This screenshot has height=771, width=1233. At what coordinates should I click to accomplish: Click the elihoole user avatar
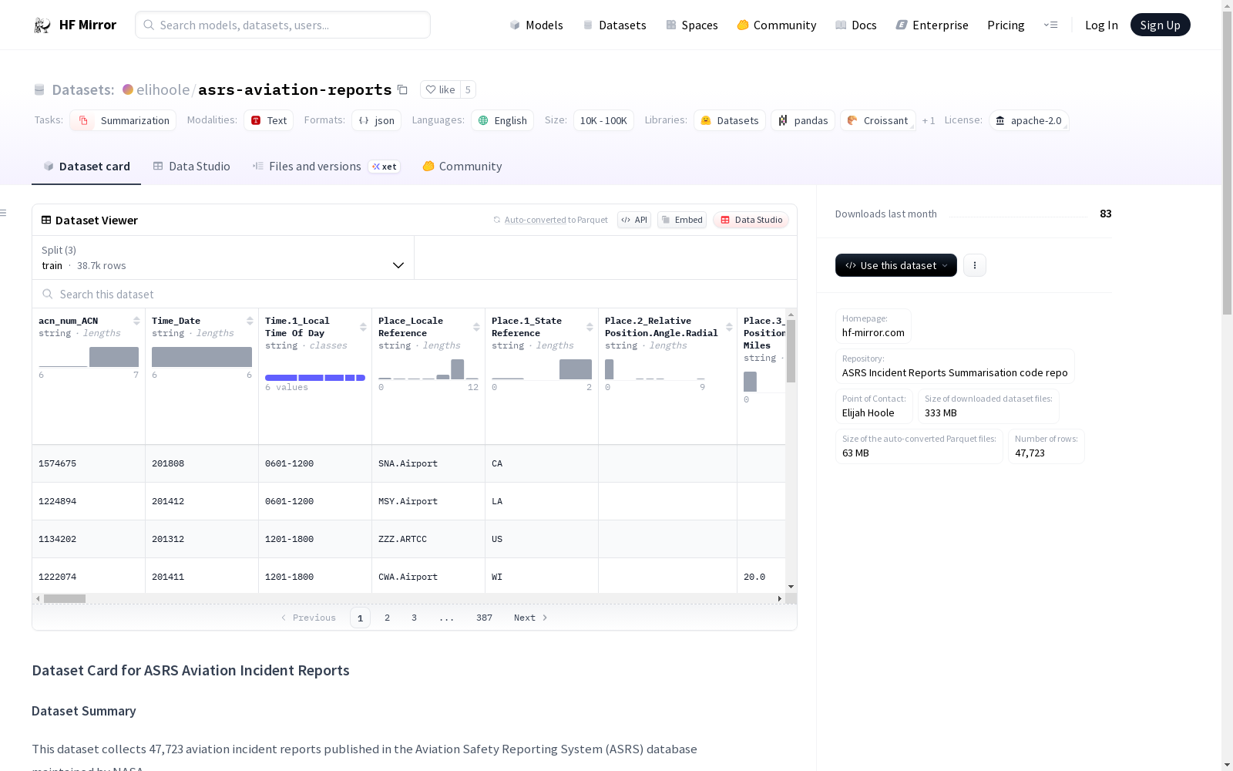coord(128,89)
